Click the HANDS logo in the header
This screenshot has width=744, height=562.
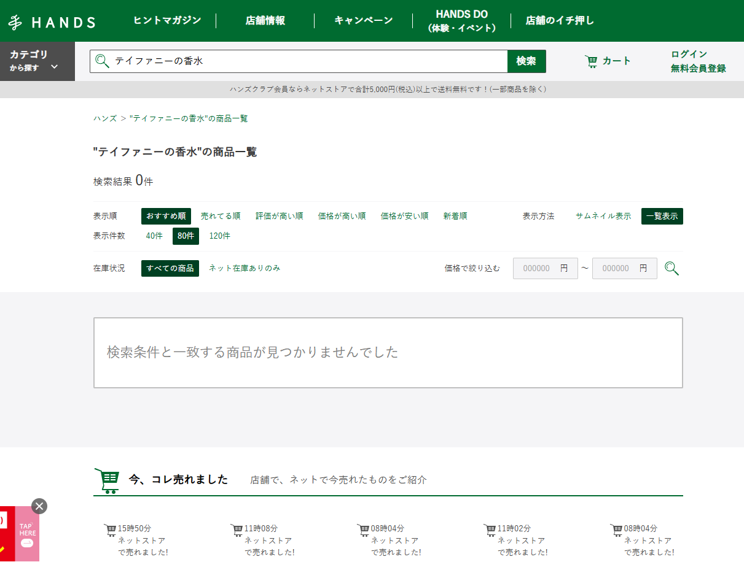[x=52, y=23]
